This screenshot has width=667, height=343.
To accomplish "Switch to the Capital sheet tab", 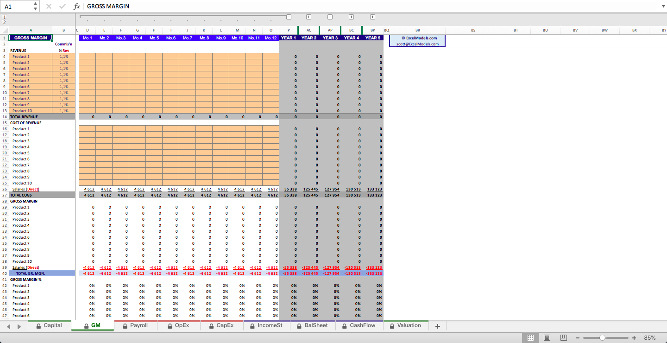I will pos(49,326).
